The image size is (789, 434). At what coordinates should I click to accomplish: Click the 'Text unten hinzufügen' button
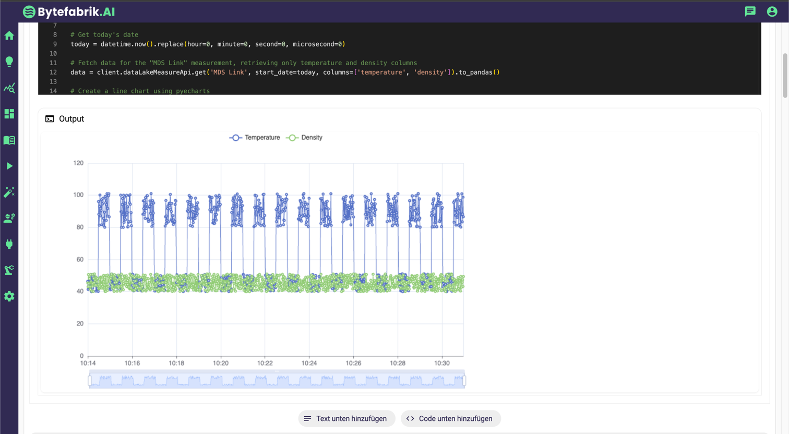[x=346, y=418]
